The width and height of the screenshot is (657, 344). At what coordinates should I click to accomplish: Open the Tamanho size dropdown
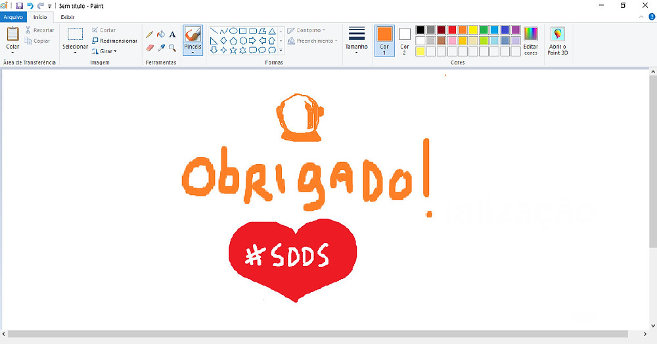357,41
